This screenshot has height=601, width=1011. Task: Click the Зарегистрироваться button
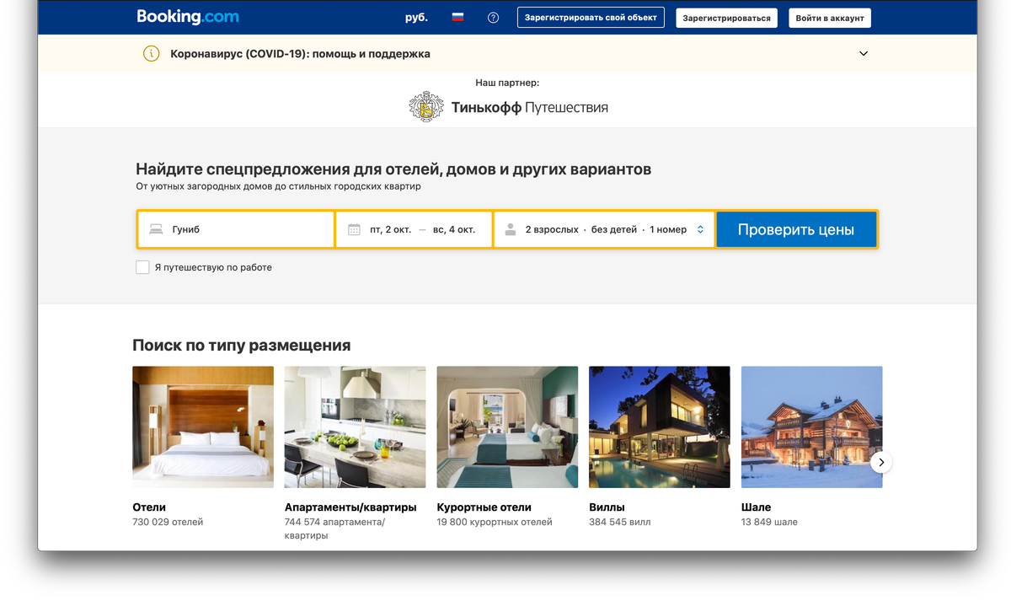point(726,17)
